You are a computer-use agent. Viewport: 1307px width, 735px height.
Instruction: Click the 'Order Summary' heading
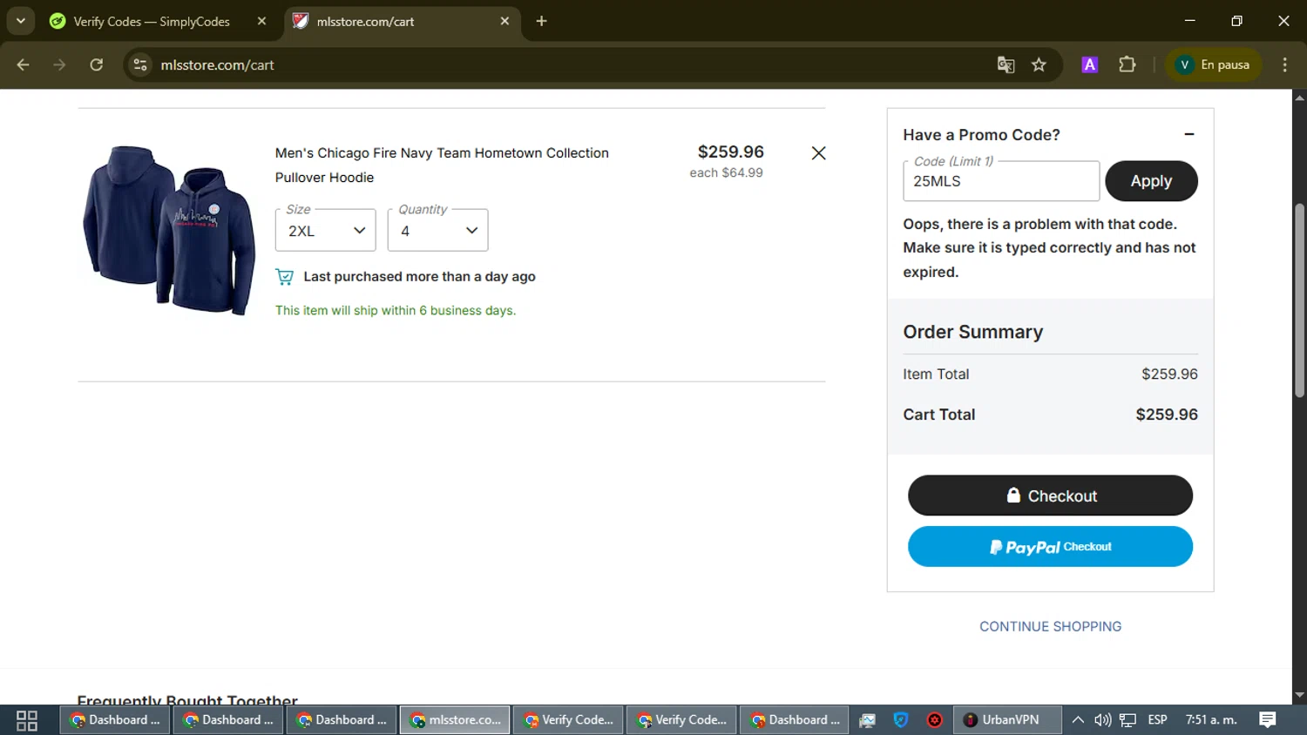coord(972,332)
